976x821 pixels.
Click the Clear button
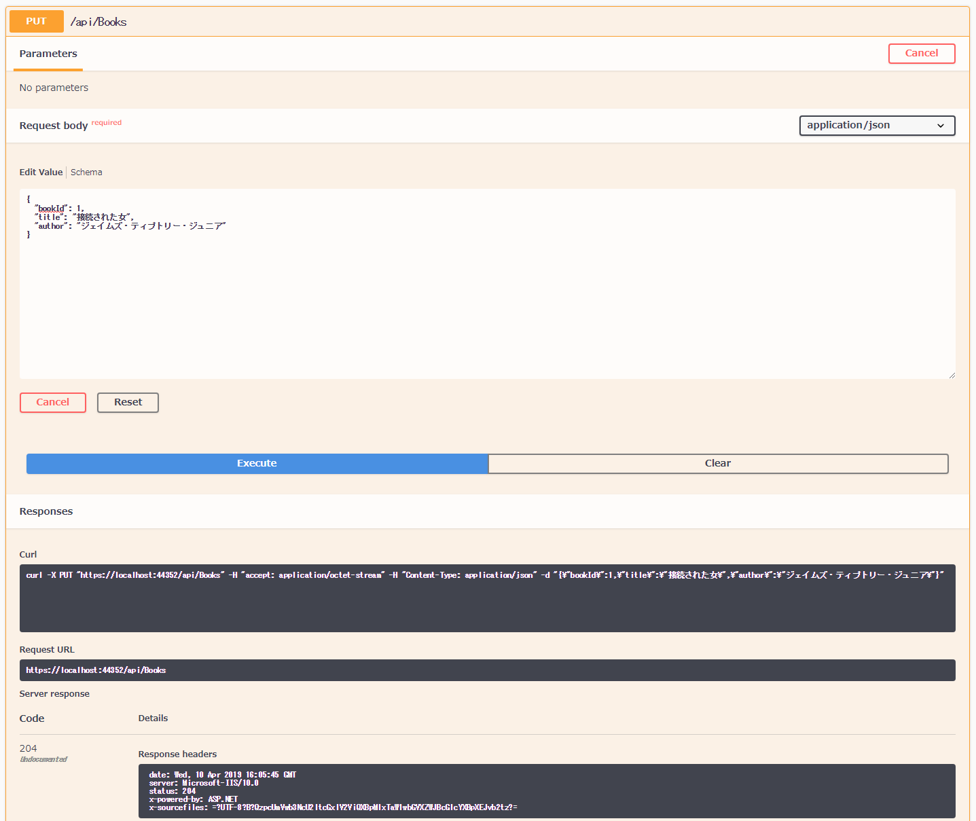[x=718, y=464]
